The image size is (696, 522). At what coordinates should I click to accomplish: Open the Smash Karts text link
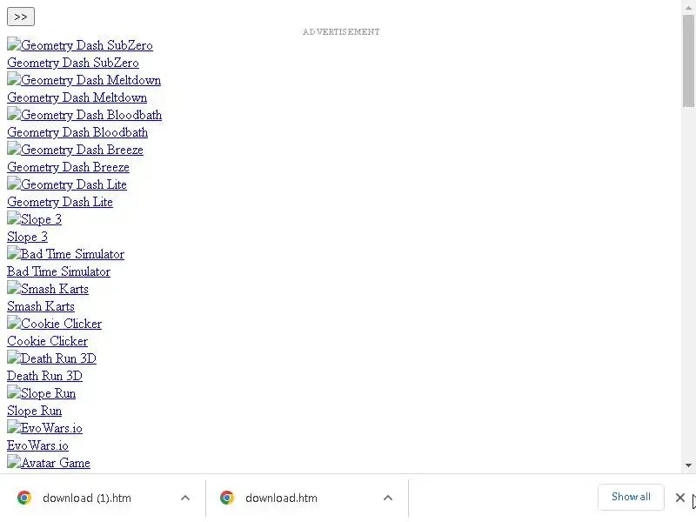point(40,306)
